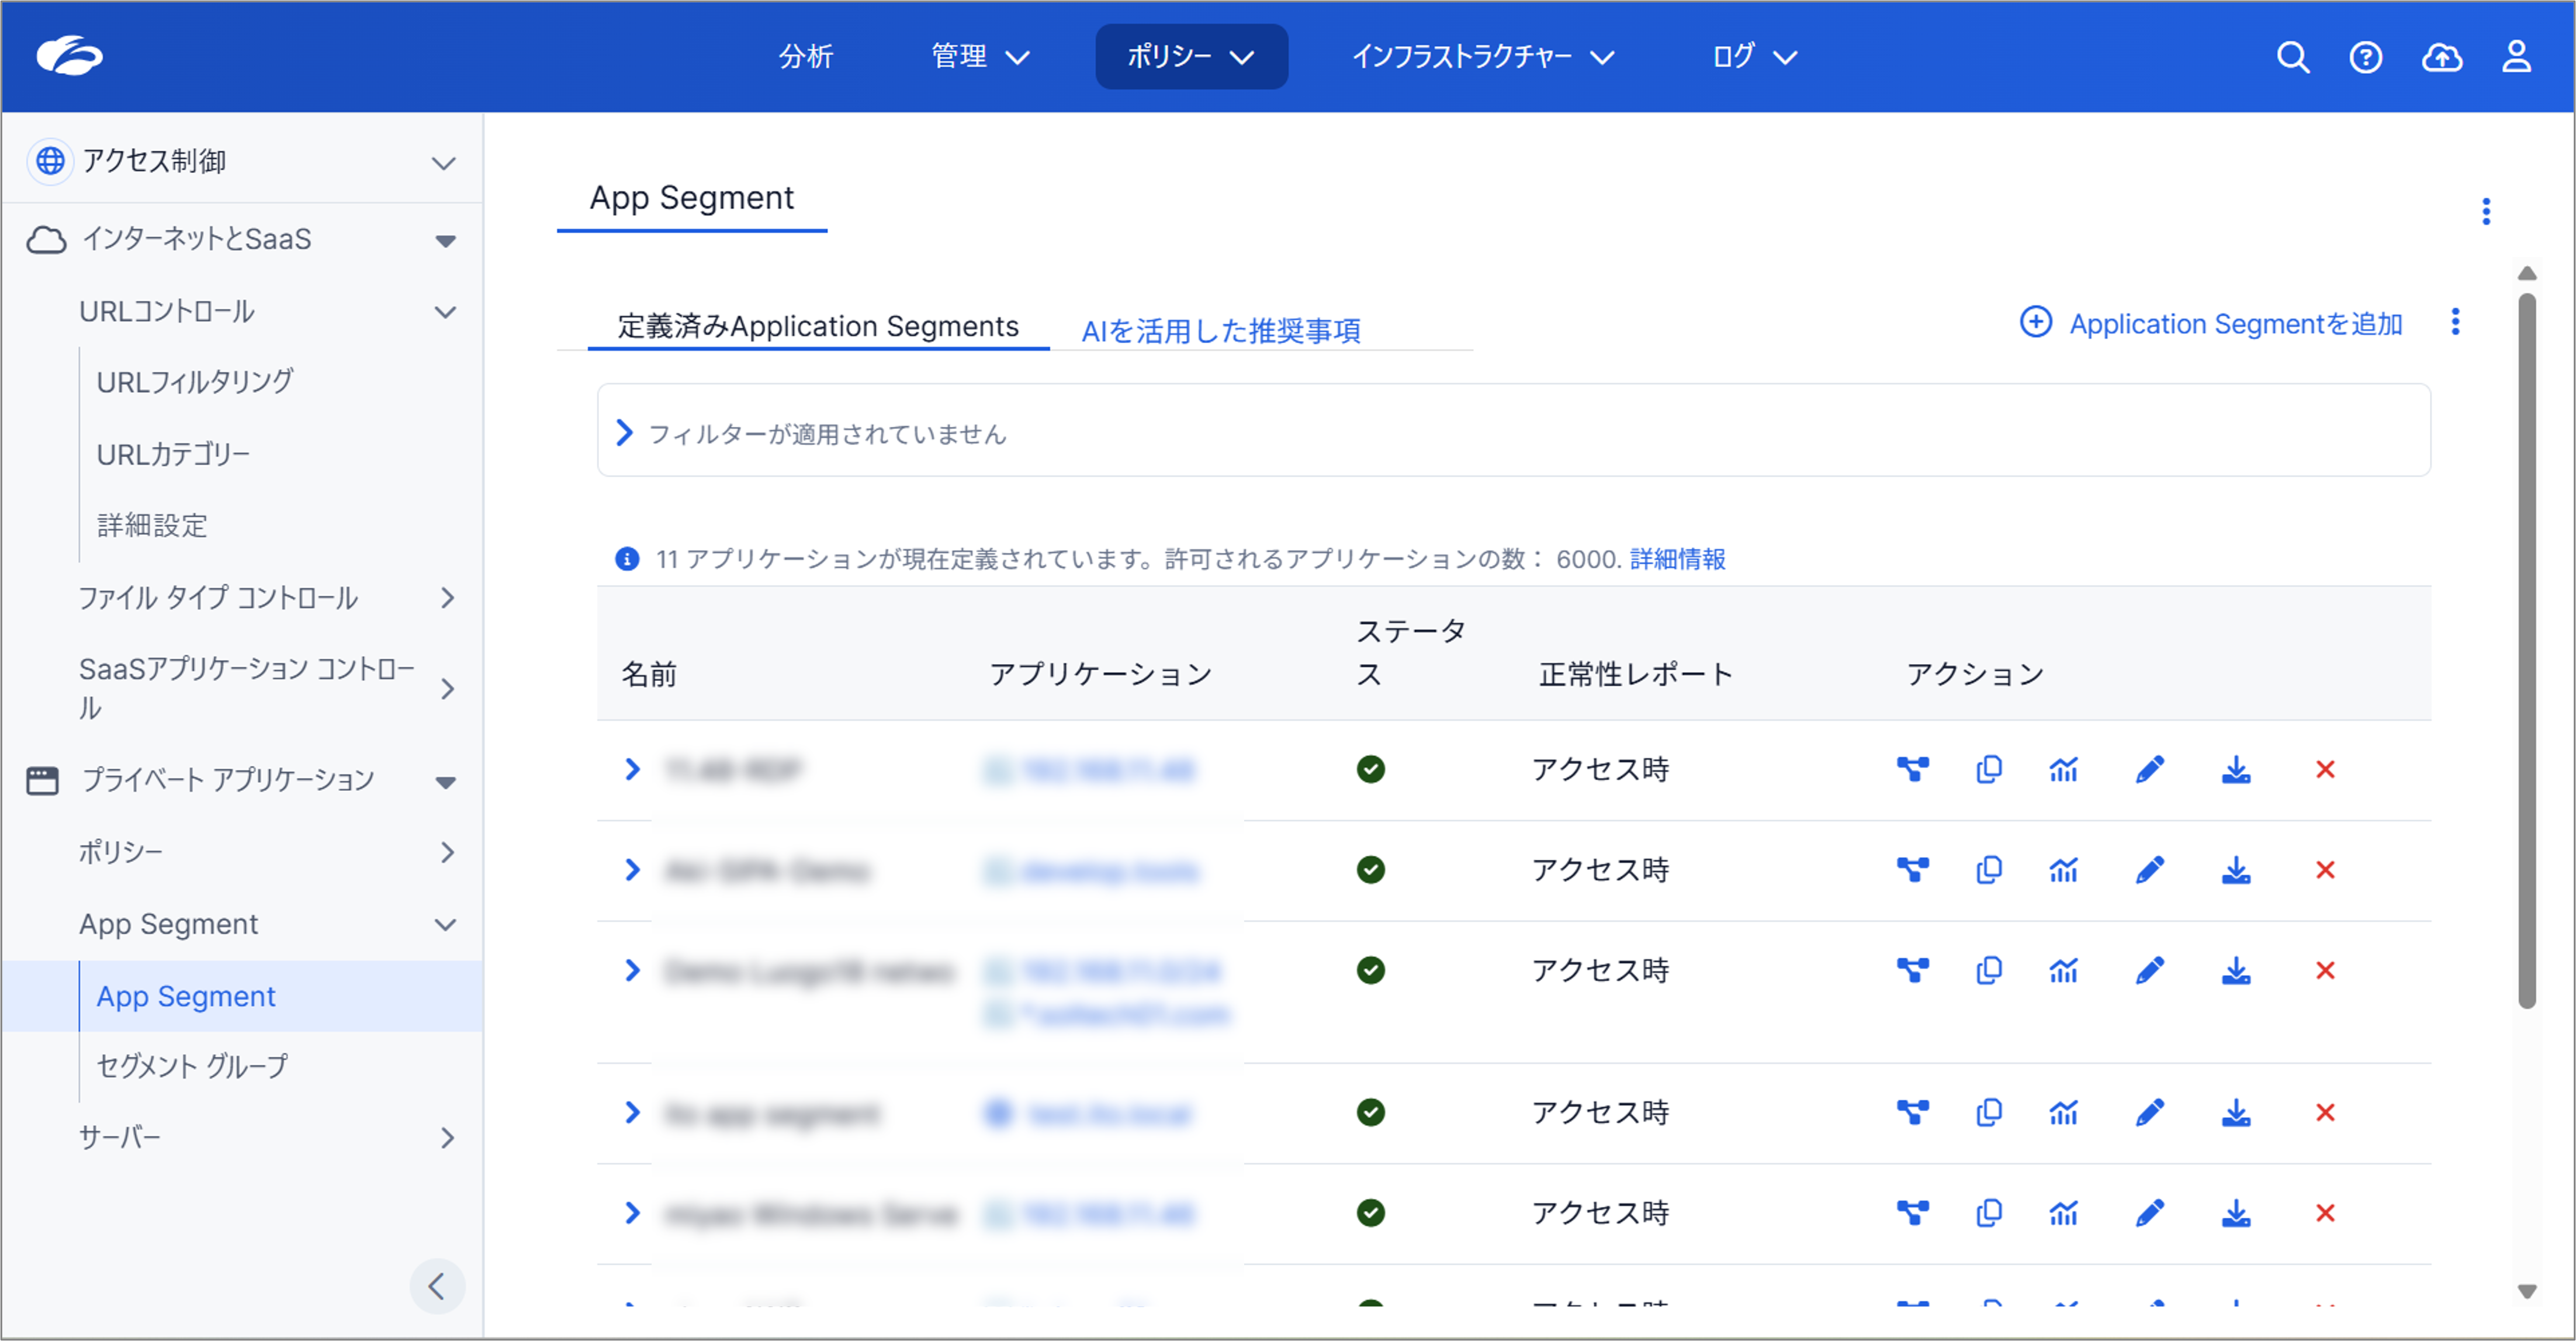
Task: Delete the first app segment with red X icon
Action: click(2326, 770)
